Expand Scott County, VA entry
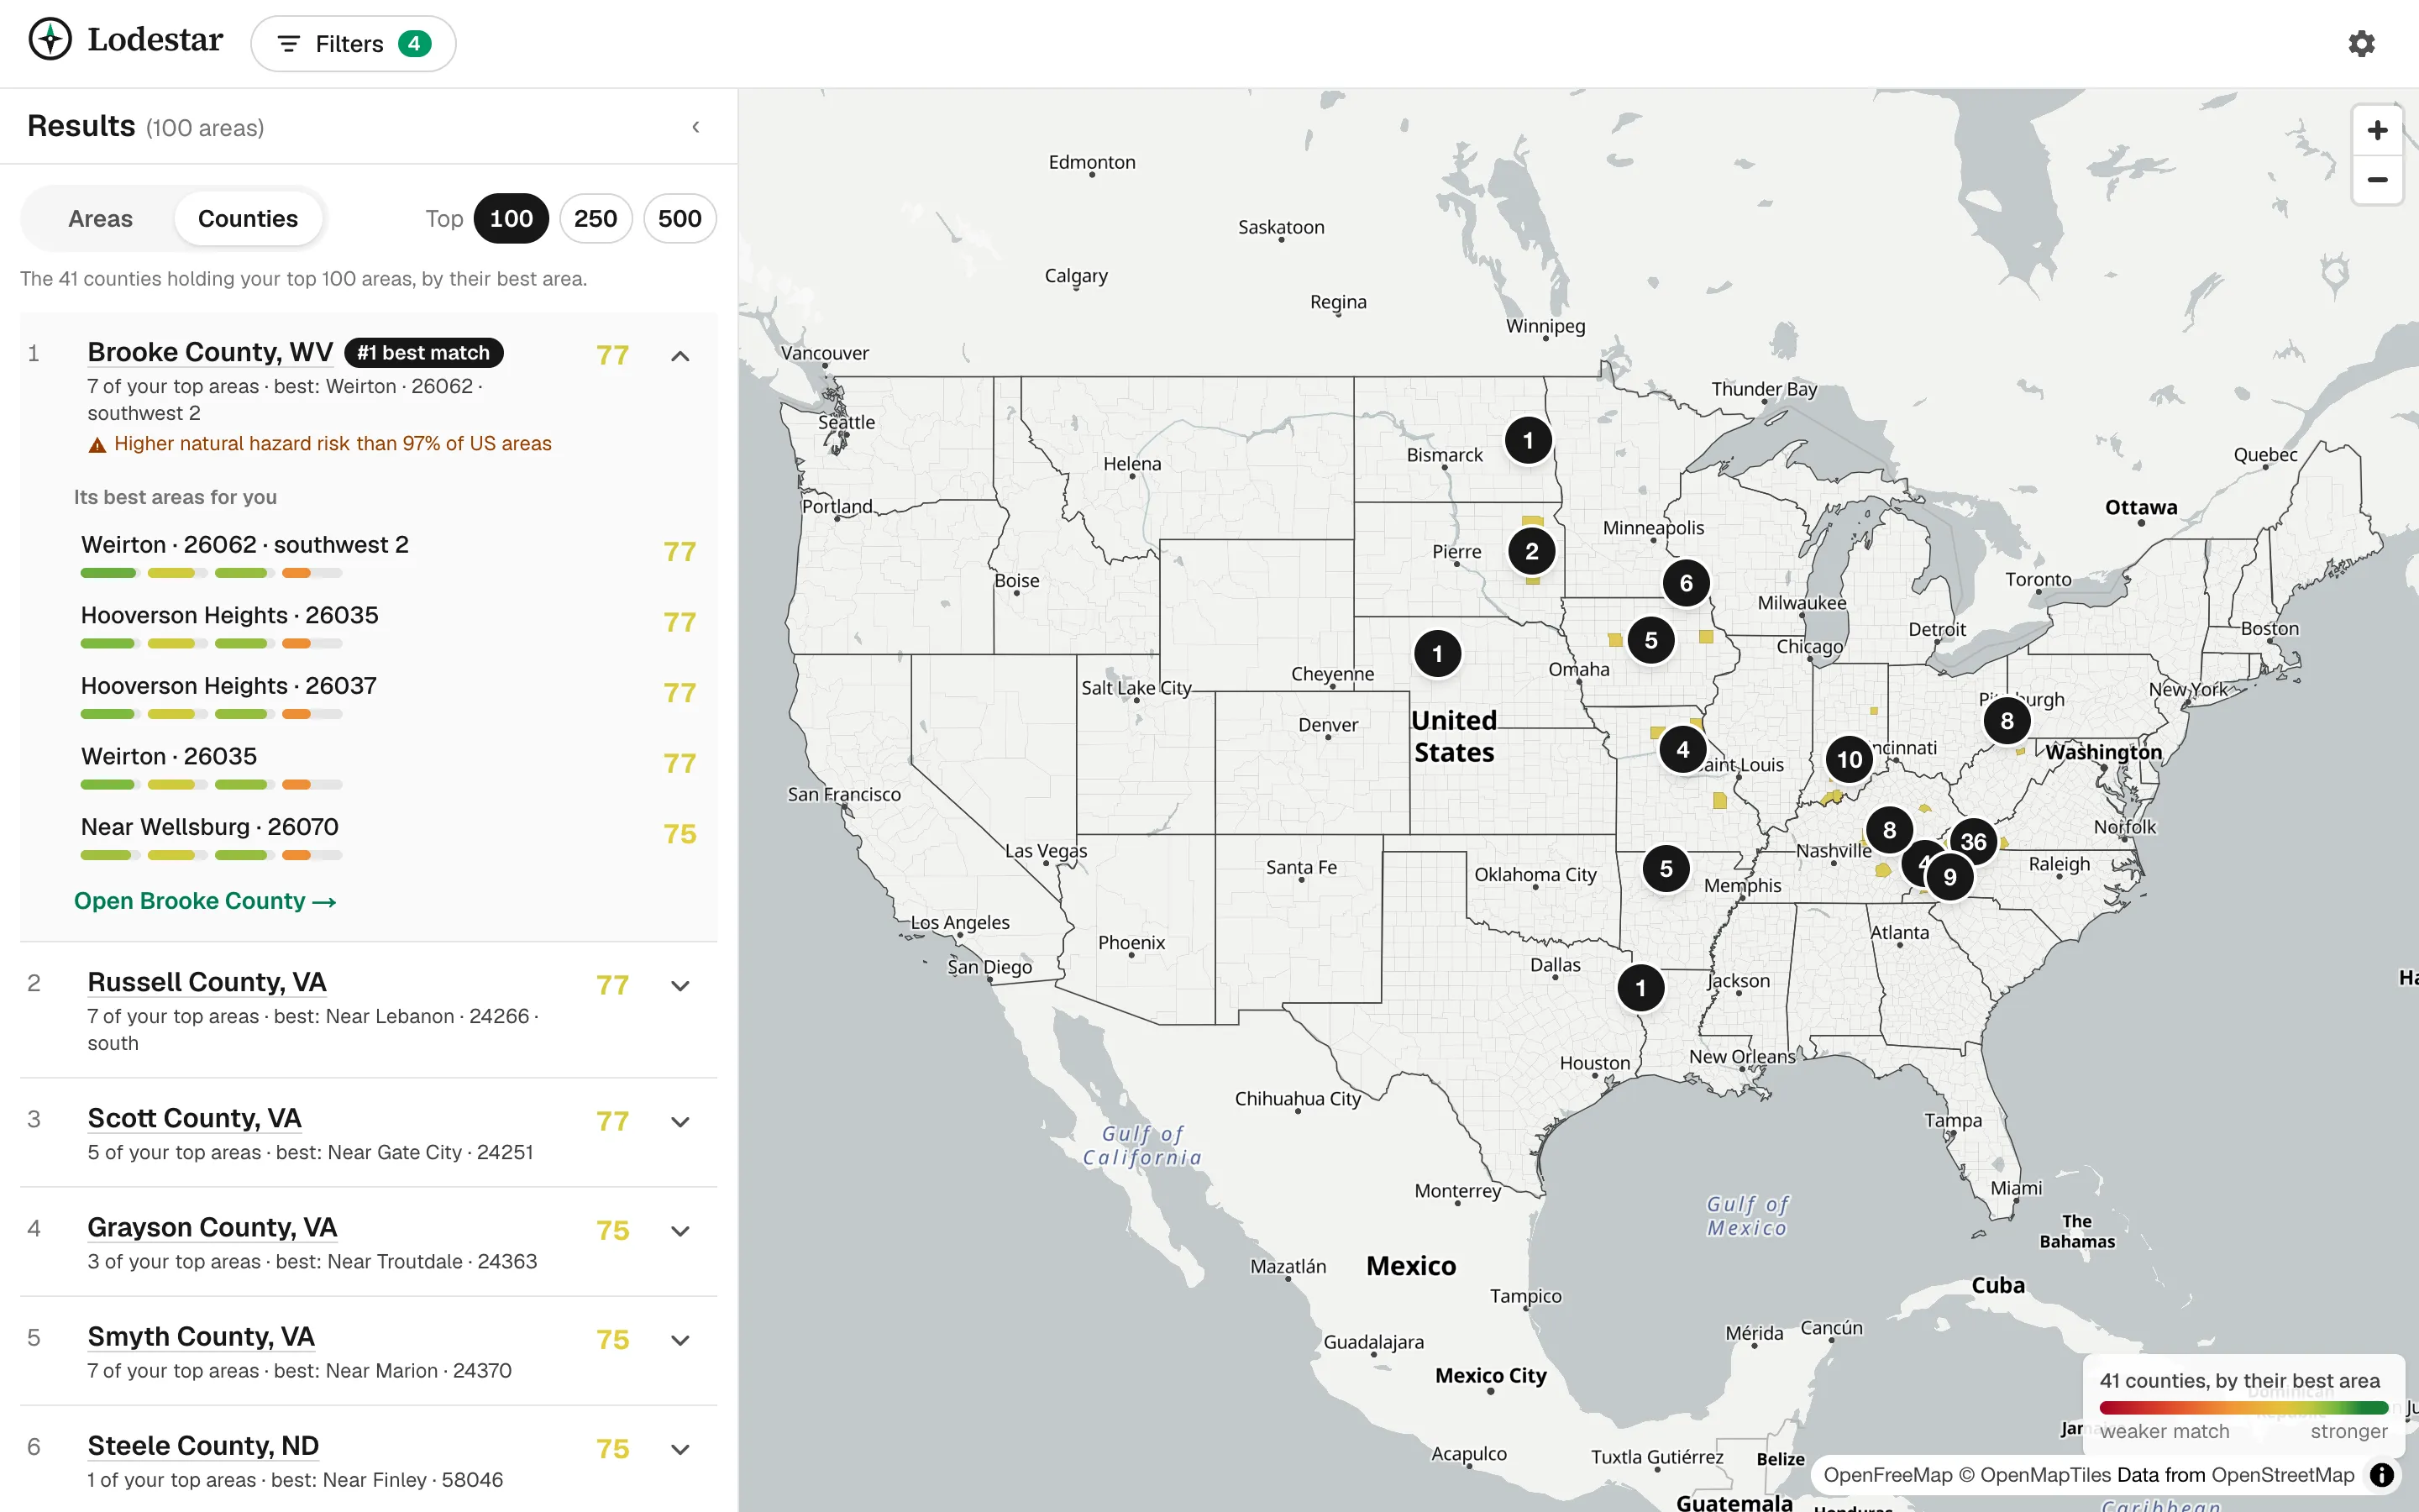The height and width of the screenshot is (1512, 2419). pyautogui.click(x=680, y=1121)
